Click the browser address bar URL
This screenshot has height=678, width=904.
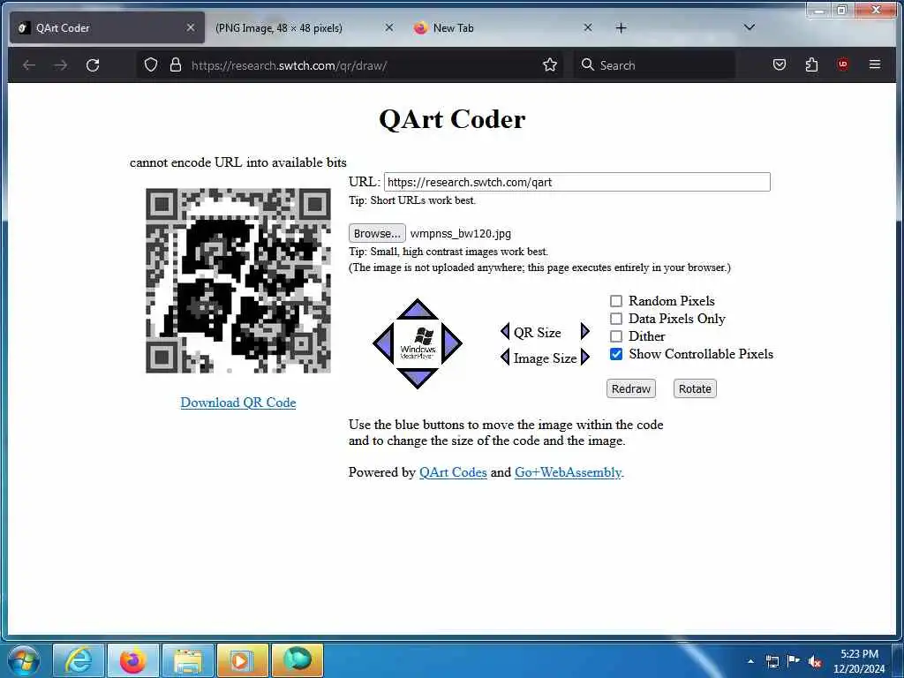[x=289, y=65]
